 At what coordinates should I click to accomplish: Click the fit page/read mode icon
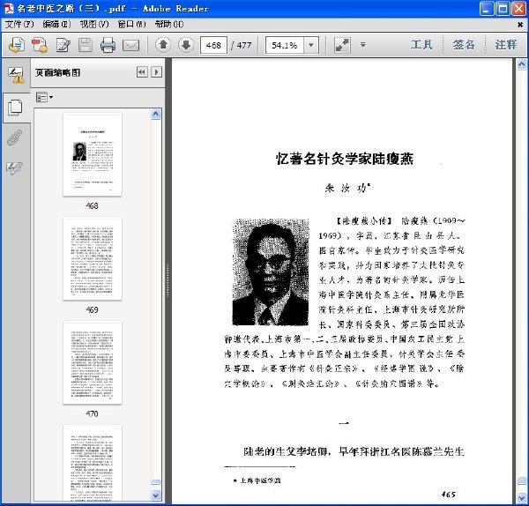[342, 45]
